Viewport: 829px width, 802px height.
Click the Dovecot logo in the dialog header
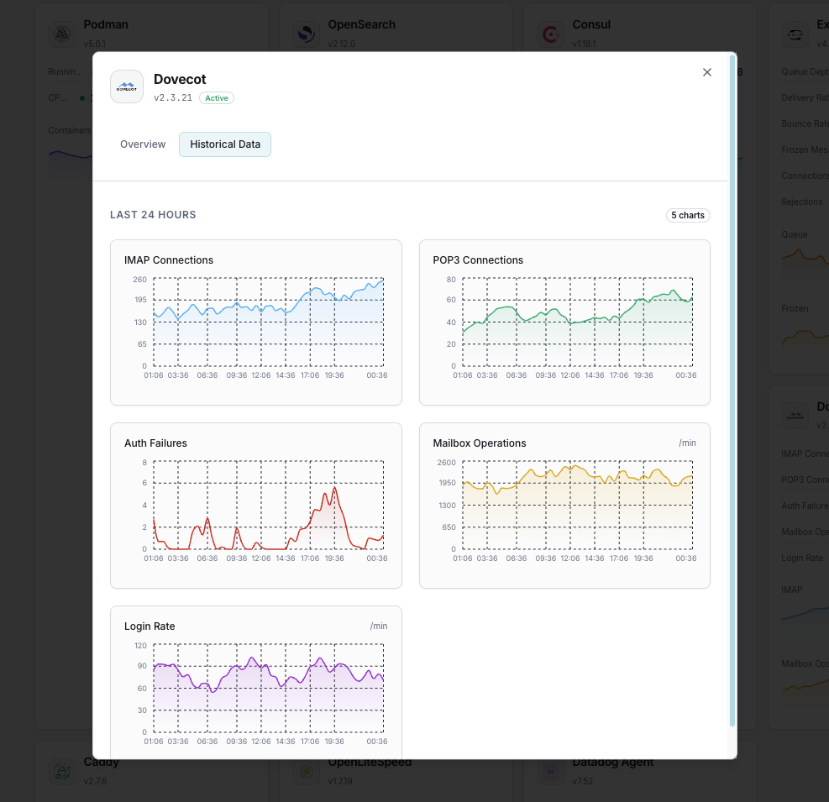click(126, 86)
